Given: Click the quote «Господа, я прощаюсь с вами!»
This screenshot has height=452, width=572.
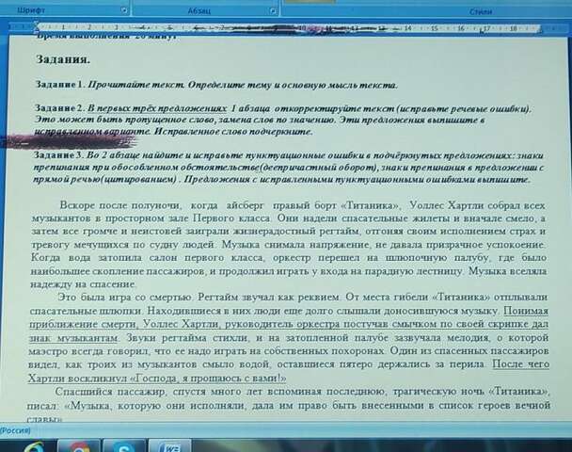Looking at the screenshot, I should (208, 378).
